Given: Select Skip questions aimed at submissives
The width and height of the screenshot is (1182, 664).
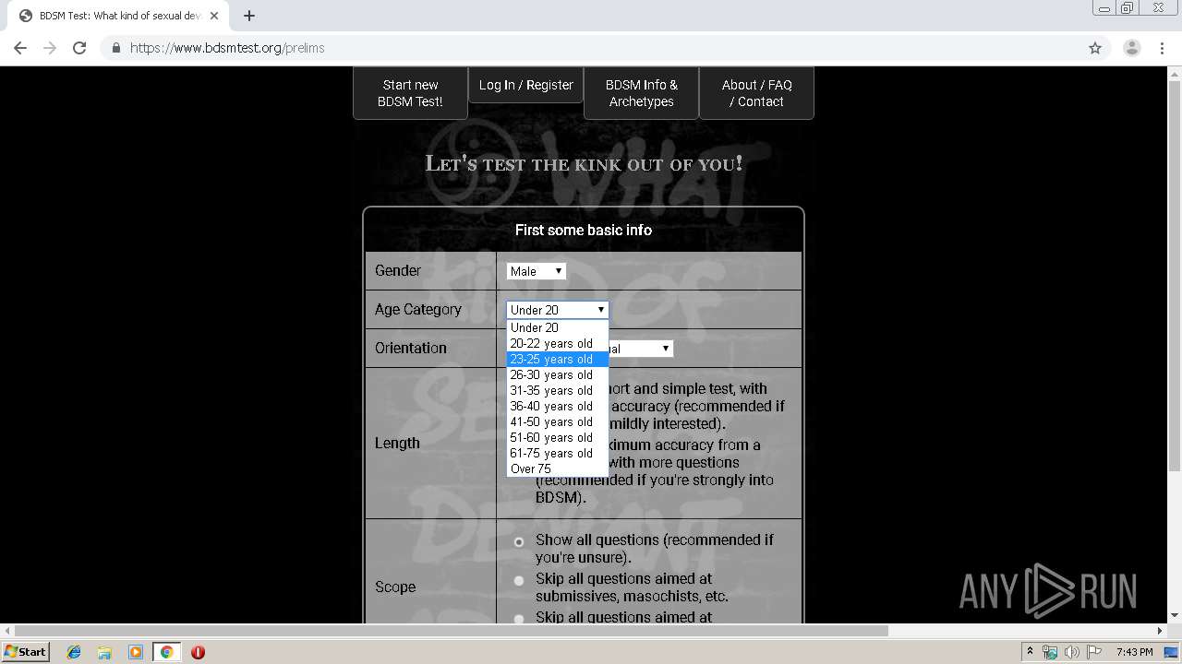Looking at the screenshot, I should click(519, 581).
